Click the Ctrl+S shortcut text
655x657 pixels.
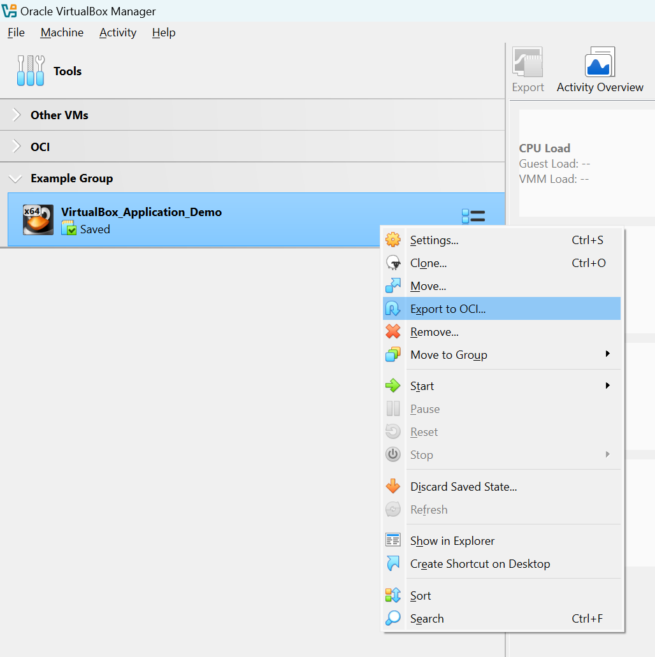coord(587,240)
